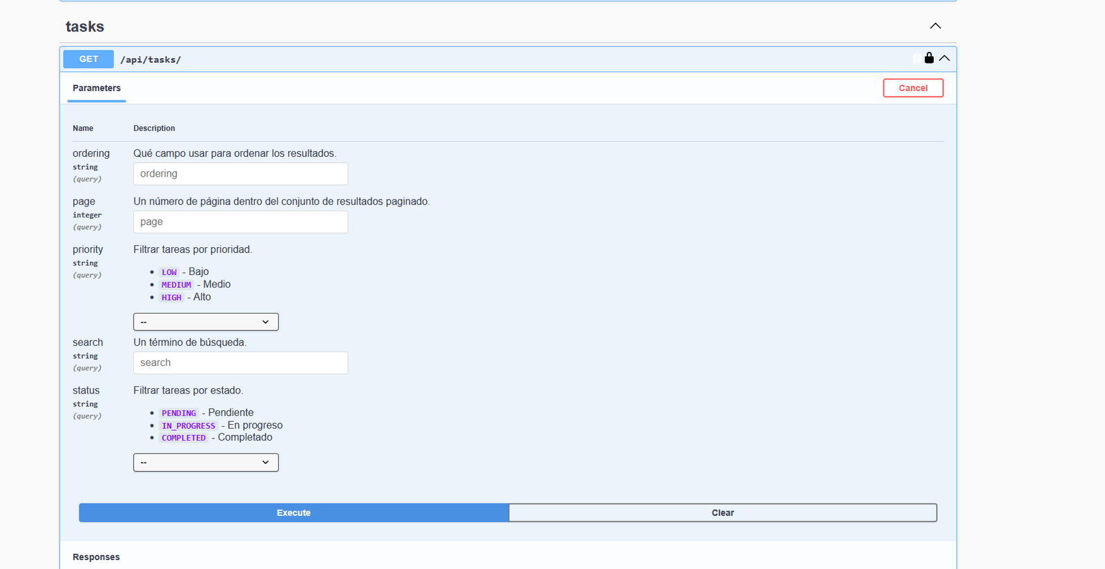Click the MEDIUM priority code label
Viewport: 1105px width, 569px height.
tap(177, 284)
